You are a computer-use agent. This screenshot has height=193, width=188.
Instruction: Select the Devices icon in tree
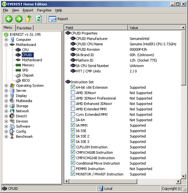click(x=12, y=121)
